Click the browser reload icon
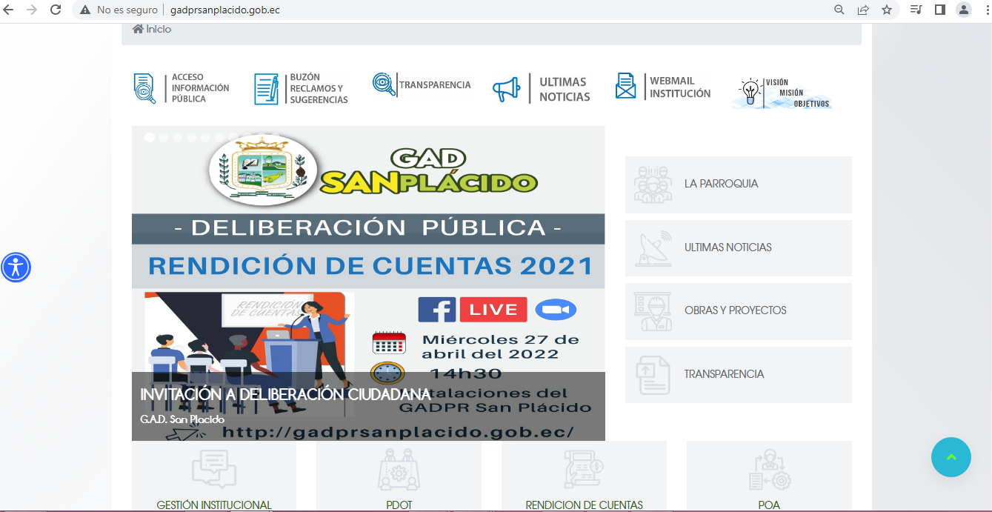The height and width of the screenshot is (512, 992). pos(55,10)
